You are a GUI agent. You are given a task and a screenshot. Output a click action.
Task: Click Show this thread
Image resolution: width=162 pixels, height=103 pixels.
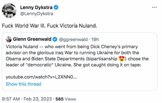point(23,84)
